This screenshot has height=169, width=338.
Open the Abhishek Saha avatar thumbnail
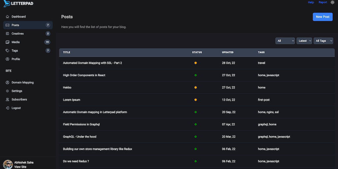(8, 164)
